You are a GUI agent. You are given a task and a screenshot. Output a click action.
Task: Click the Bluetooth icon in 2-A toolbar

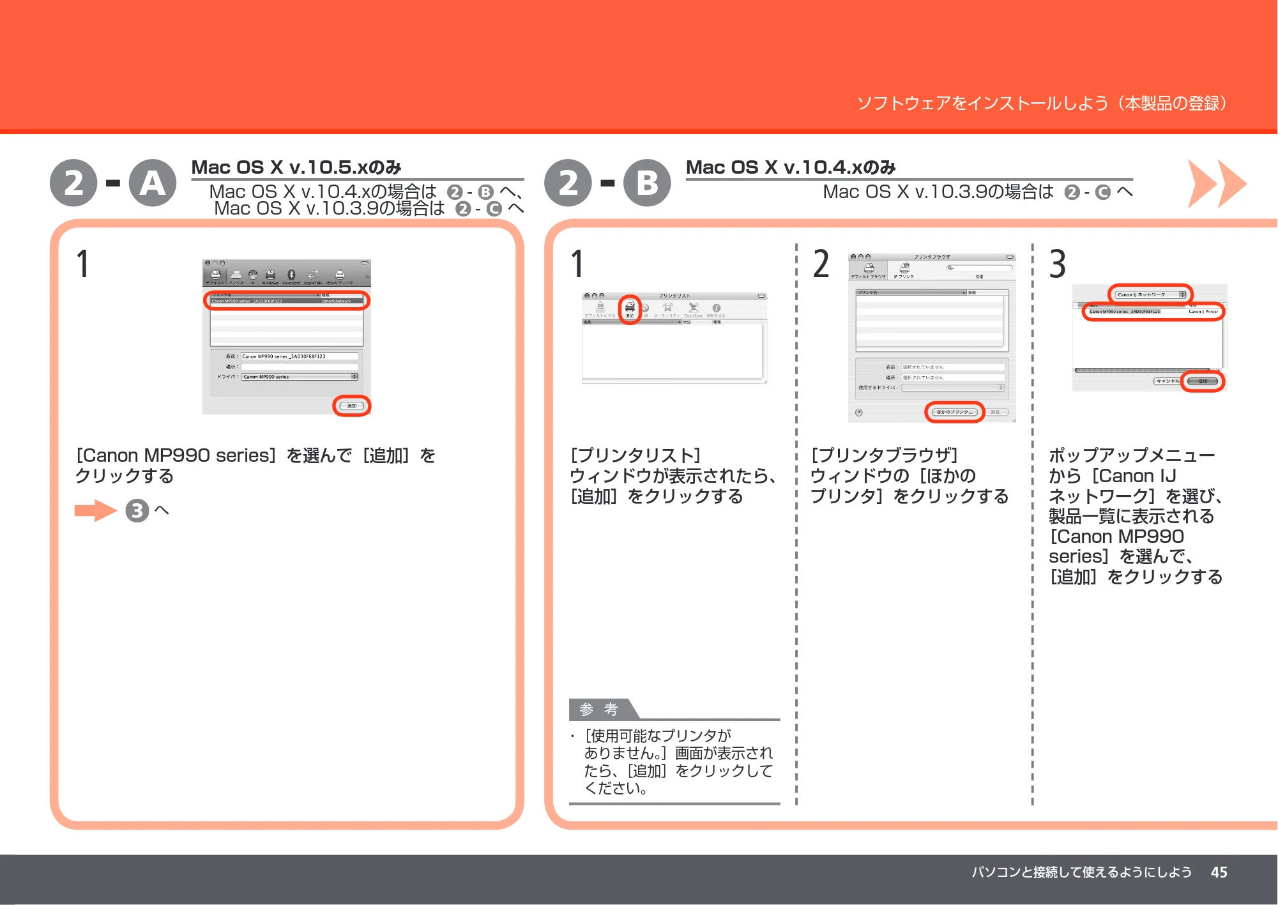click(291, 275)
